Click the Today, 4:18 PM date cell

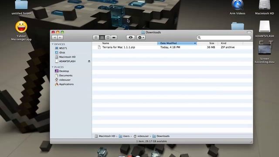(x=170, y=48)
